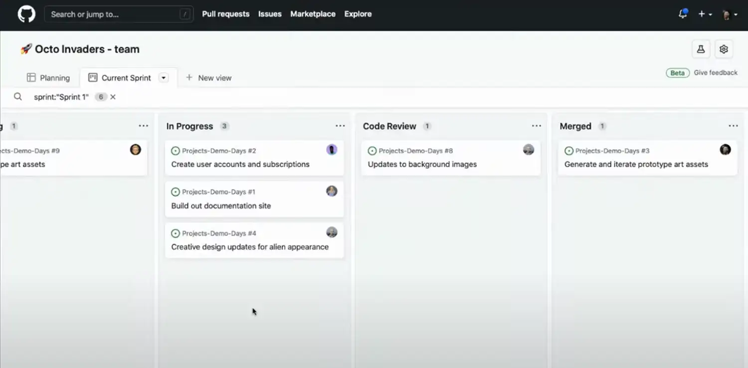Click the slash shortcut icon in search
The width and height of the screenshot is (748, 368).
pos(184,14)
